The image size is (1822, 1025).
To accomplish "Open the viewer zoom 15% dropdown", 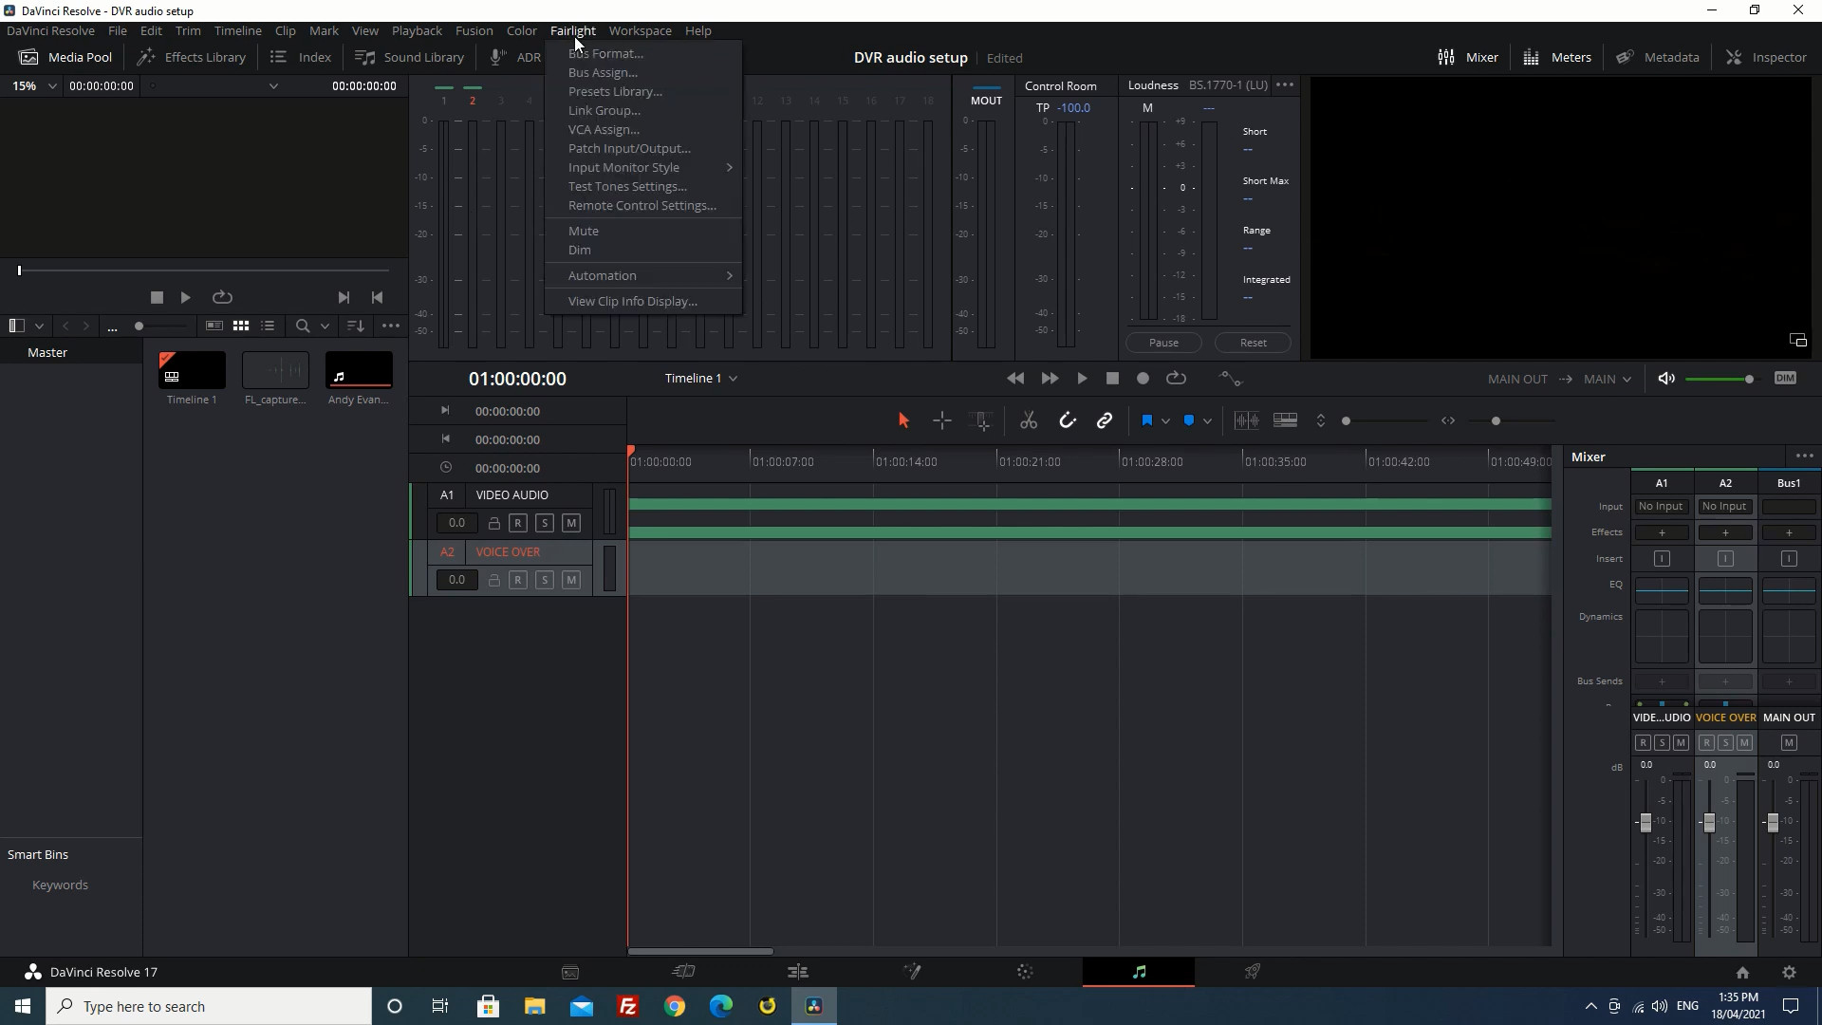I will 33,85.
